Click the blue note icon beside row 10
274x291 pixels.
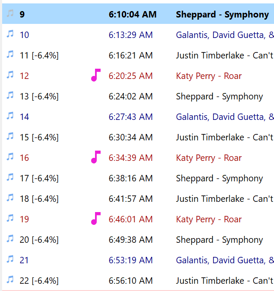[10, 35]
